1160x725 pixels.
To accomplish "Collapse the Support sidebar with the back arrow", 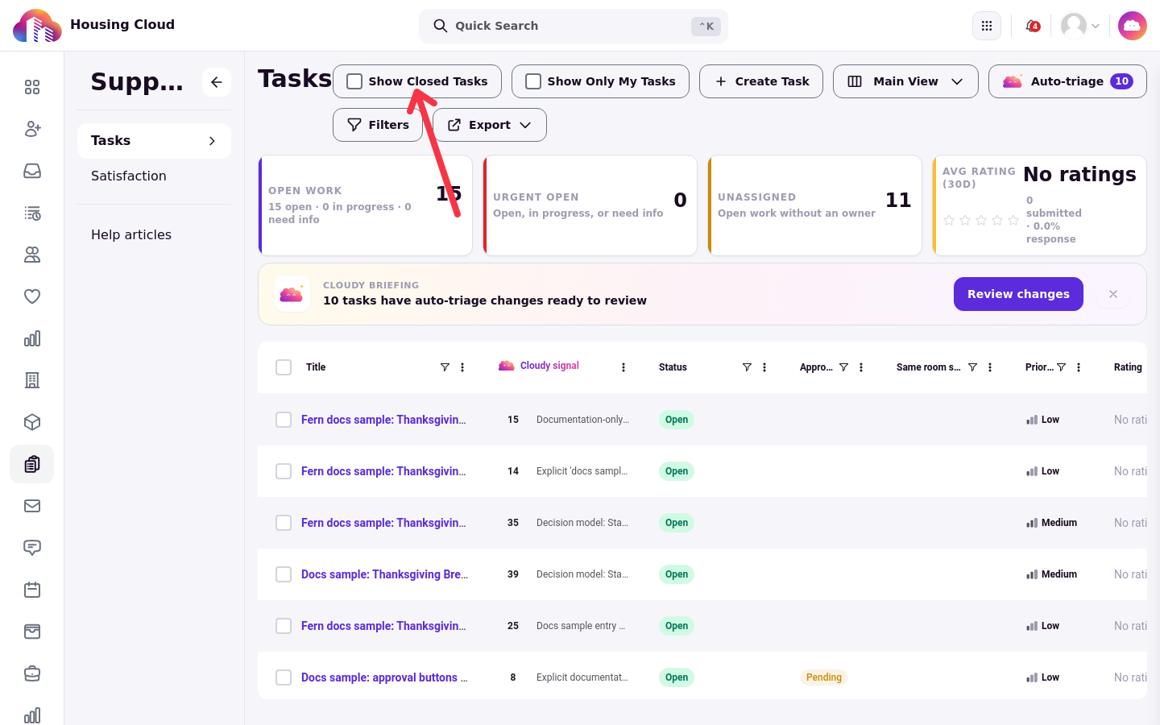I will (217, 82).
